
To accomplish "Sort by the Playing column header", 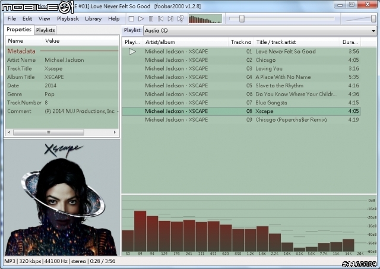I will pos(132,42).
